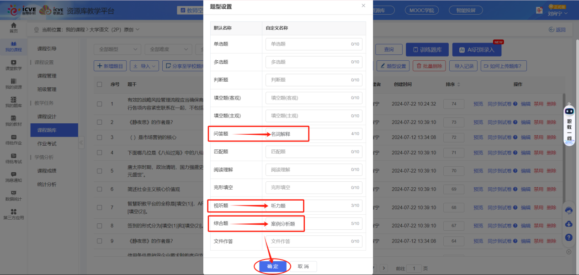This screenshot has height=275, width=579.
Task: Click the help question mark icon
Action: pyautogui.click(x=568, y=238)
